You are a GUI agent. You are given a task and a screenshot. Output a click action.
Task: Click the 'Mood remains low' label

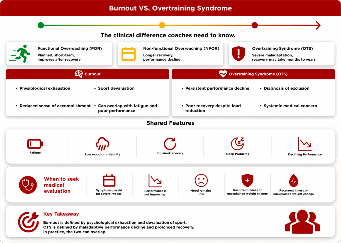[201, 192]
